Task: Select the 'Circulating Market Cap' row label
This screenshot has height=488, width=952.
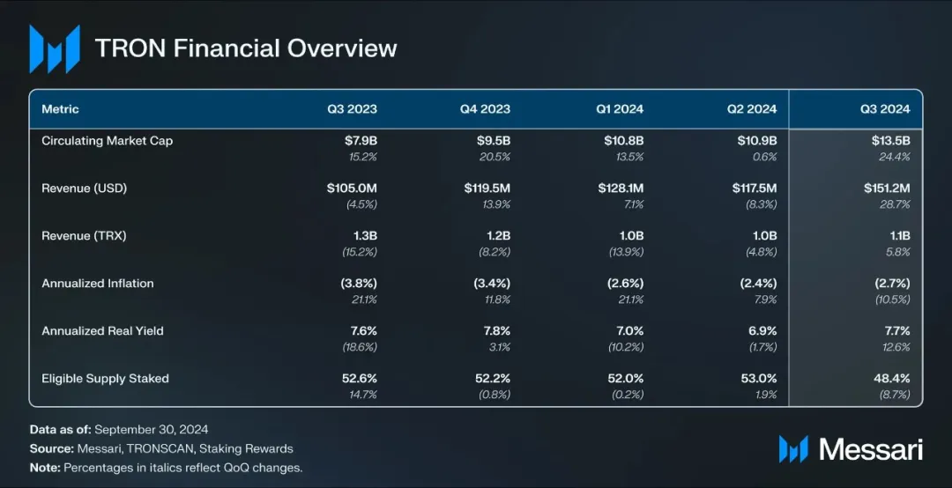Action: point(107,141)
